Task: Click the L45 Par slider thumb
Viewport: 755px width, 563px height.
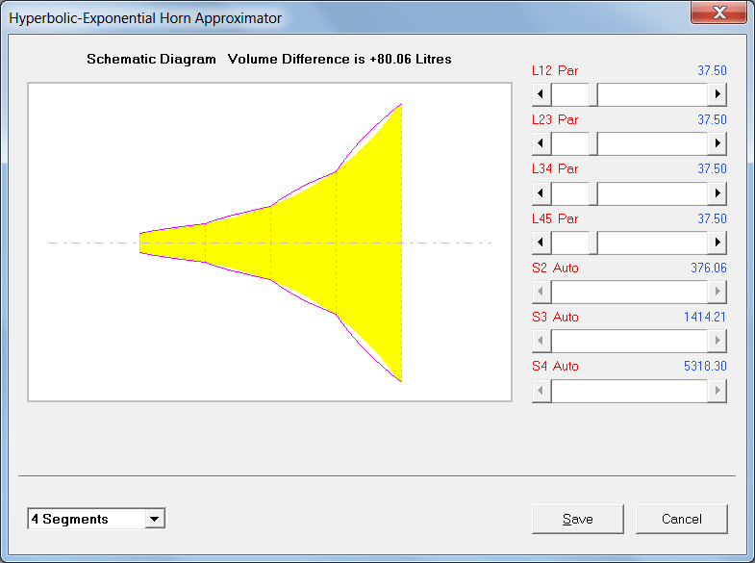Action: pyautogui.click(x=593, y=243)
